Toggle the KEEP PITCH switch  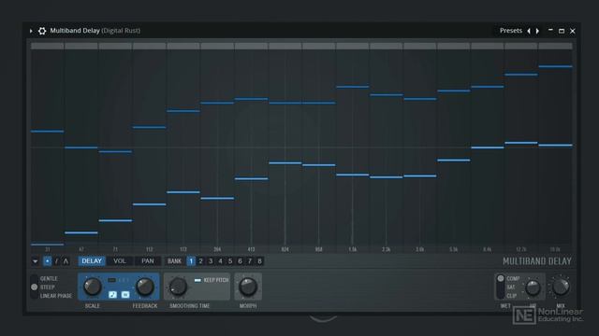point(197,280)
